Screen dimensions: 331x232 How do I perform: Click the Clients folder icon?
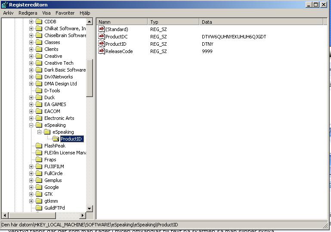(x=39, y=49)
